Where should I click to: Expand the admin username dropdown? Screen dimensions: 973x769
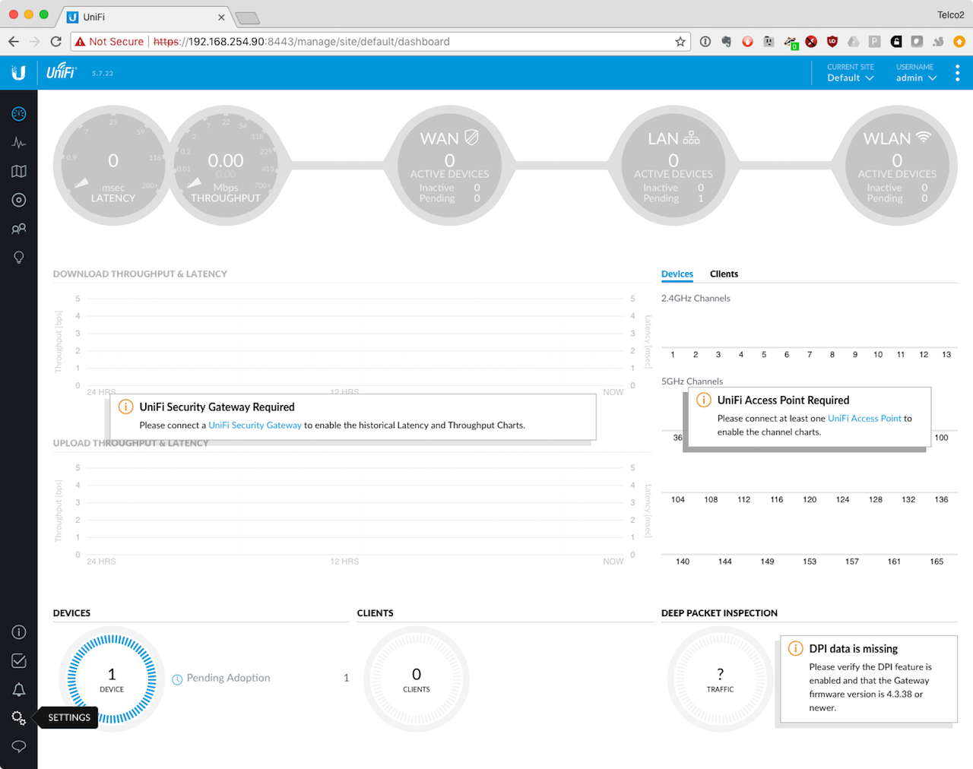tap(915, 78)
